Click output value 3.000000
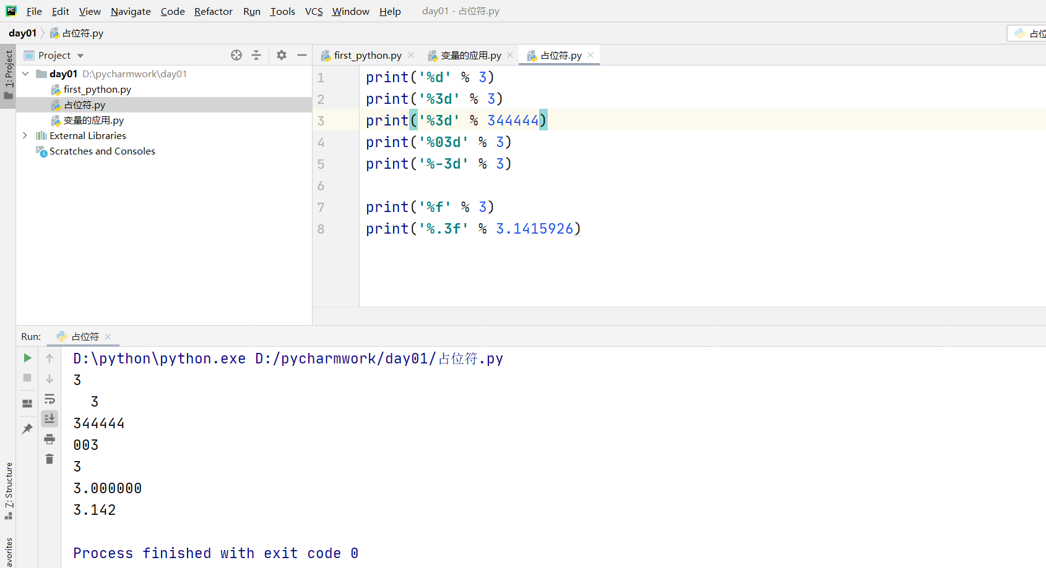The width and height of the screenshot is (1046, 568). click(x=108, y=488)
